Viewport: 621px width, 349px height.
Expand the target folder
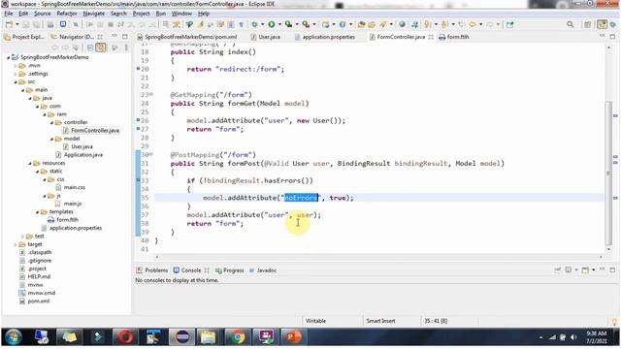click(16, 244)
